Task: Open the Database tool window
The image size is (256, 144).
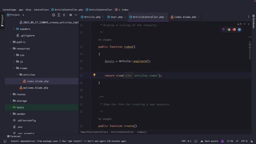Action: tap(254, 22)
